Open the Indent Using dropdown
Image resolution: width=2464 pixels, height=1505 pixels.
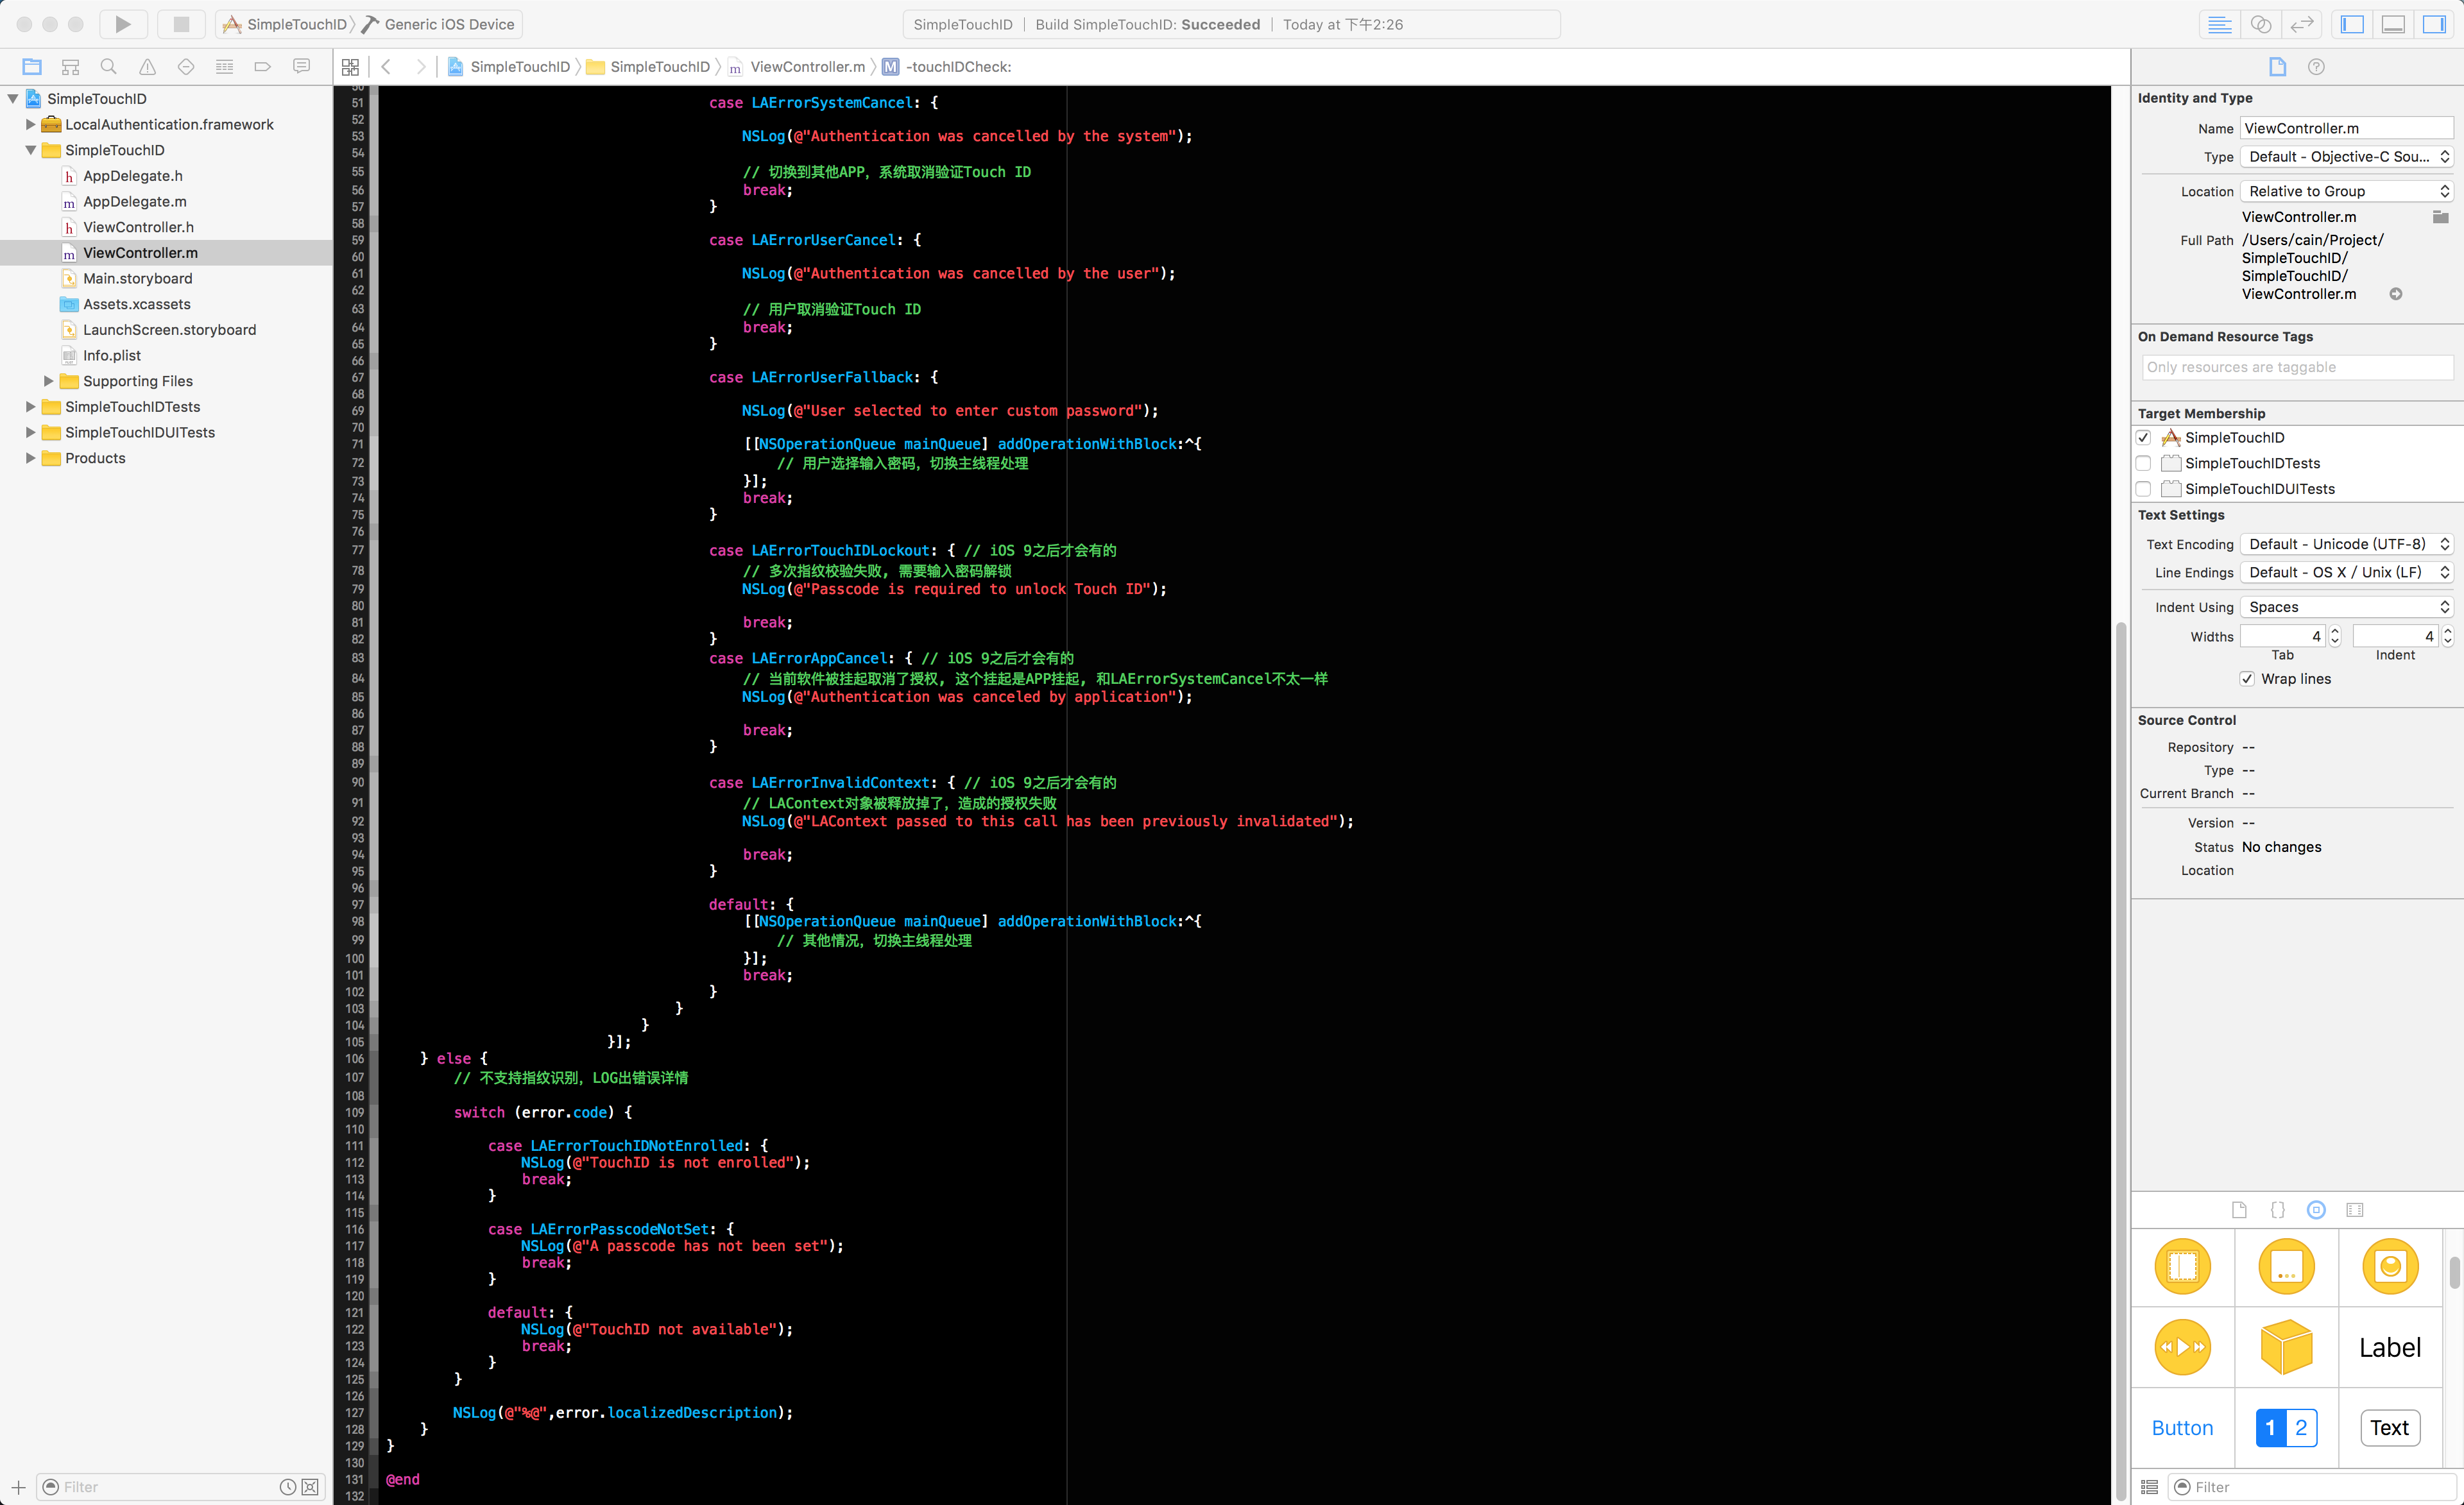coord(2346,607)
